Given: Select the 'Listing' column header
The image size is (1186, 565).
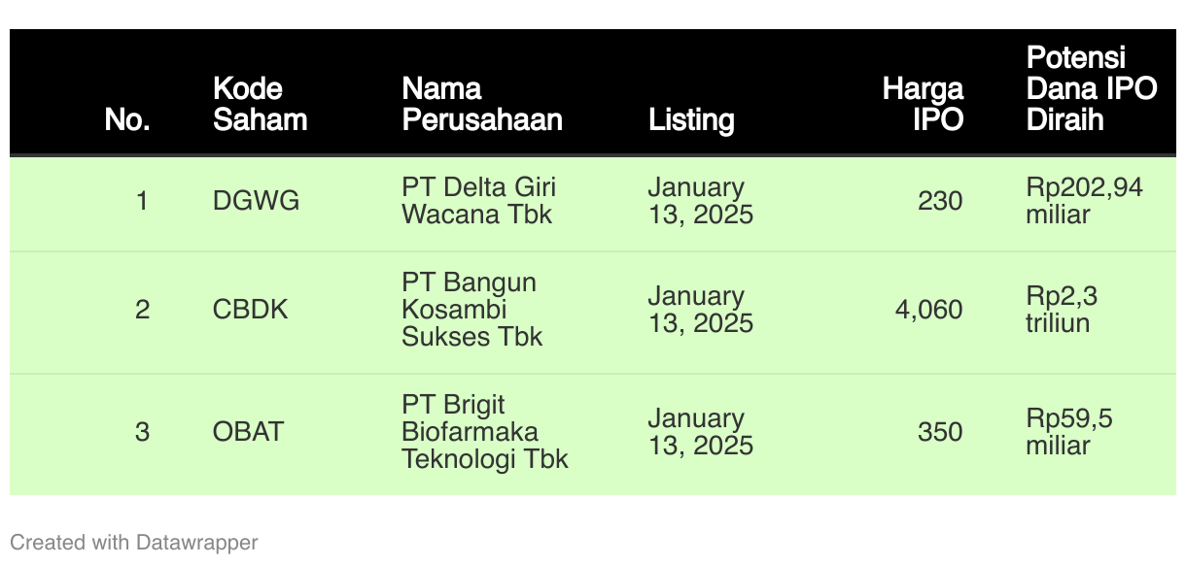Looking at the screenshot, I should click(x=691, y=120).
